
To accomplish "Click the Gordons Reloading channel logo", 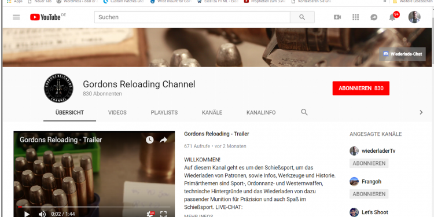I will click(x=58, y=89).
